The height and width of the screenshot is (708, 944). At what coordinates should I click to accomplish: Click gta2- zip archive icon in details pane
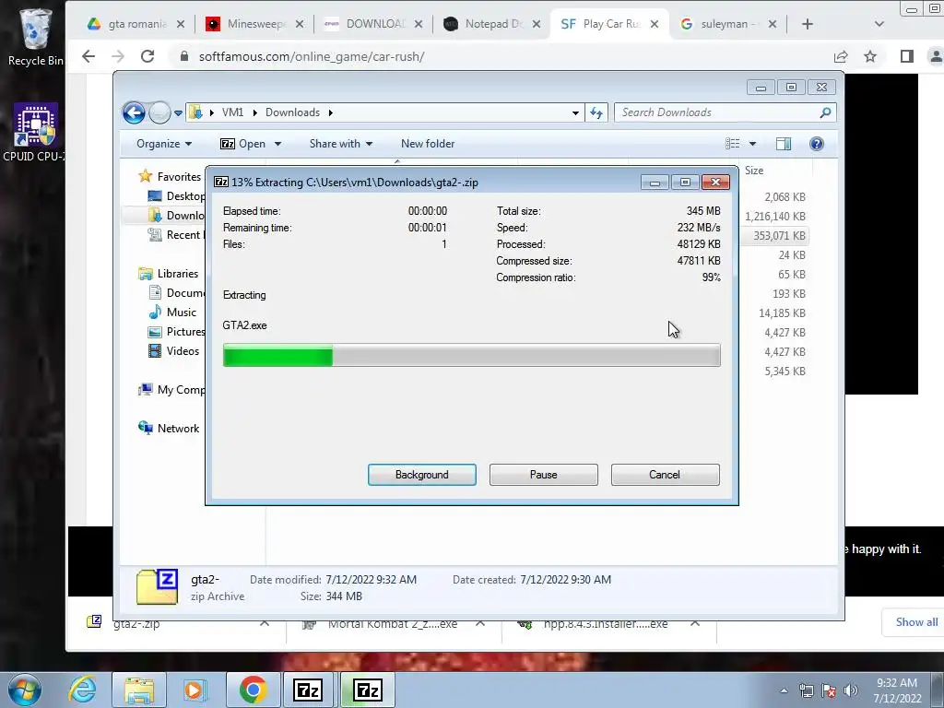tap(157, 587)
